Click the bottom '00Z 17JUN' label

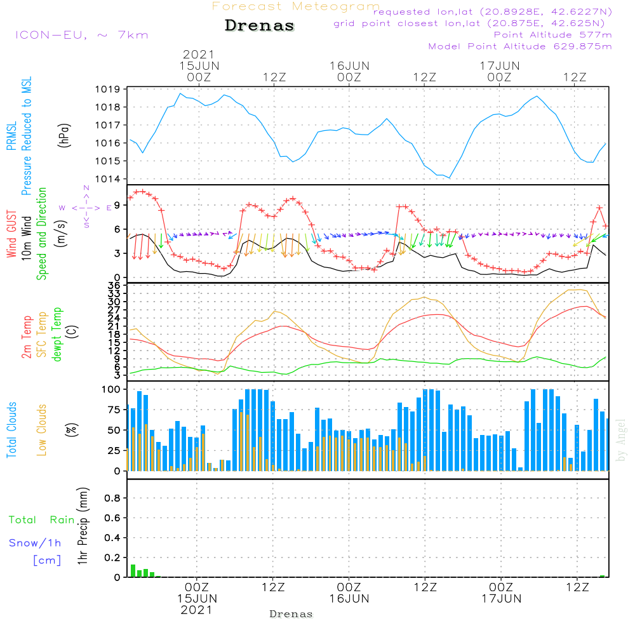(x=502, y=593)
